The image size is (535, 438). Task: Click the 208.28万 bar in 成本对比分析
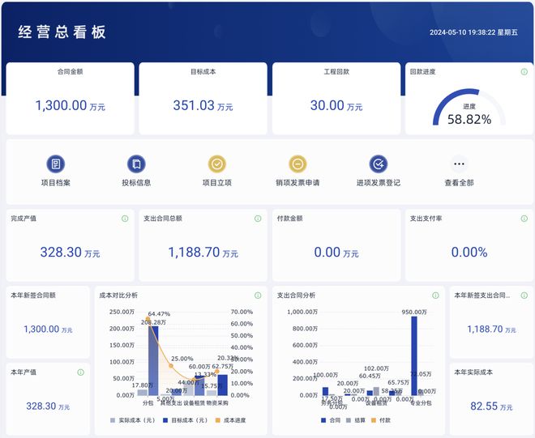[x=153, y=360]
